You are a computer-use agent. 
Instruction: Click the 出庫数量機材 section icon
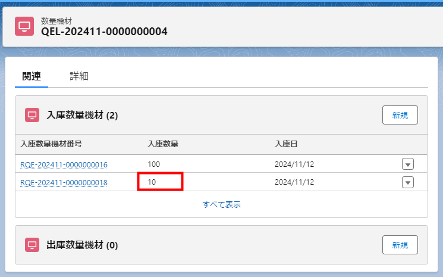32,245
